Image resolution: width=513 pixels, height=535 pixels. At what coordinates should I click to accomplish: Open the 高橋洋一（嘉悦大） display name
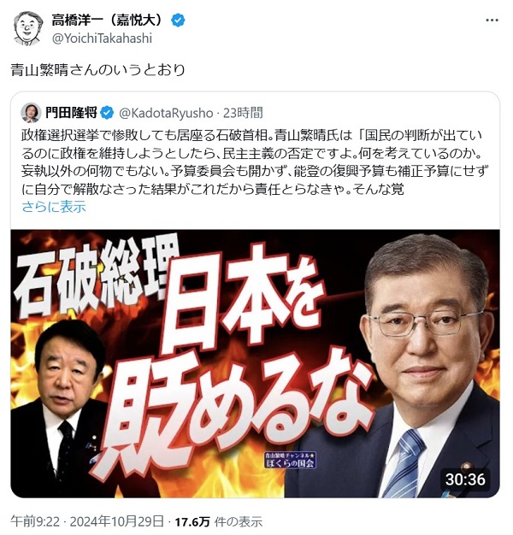109,21
